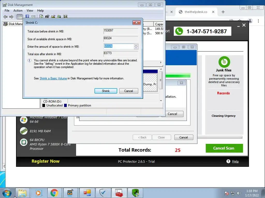Switch to Google Chrome in taskbar

(x=54, y=193)
